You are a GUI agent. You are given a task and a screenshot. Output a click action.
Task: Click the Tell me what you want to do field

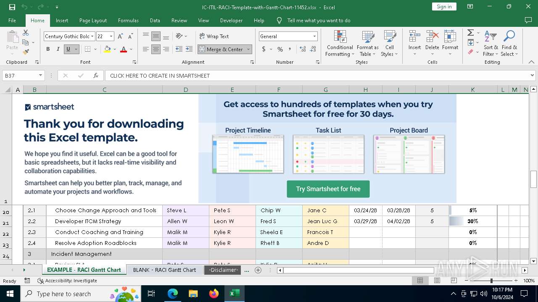[x=319, y=20]
